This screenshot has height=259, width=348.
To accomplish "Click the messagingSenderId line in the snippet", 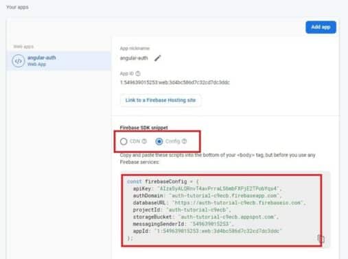I will (183, 224).
